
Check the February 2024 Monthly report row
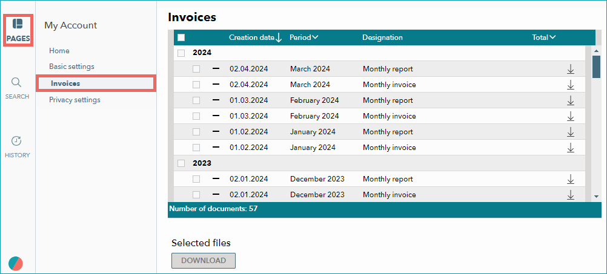[196, 100]
